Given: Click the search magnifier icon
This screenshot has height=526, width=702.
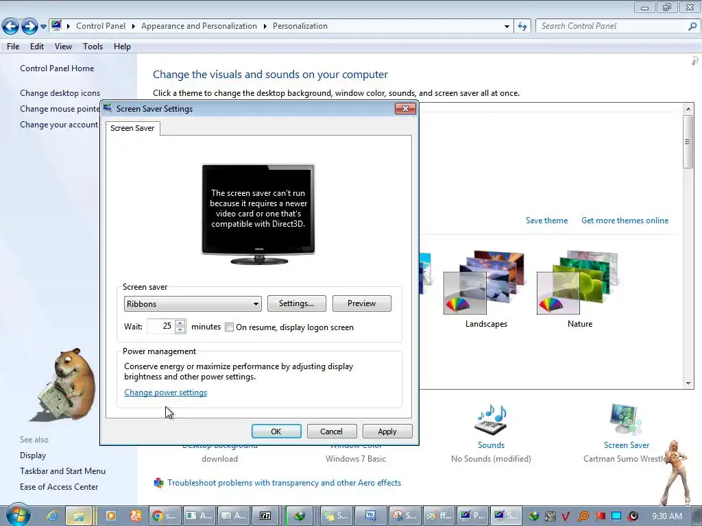Looking at the screenshot, I should tap(692, 27).
